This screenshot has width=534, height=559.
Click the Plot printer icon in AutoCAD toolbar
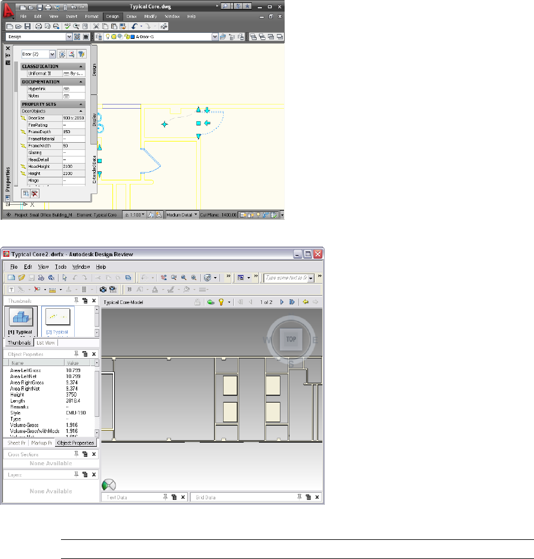point(38,26)
